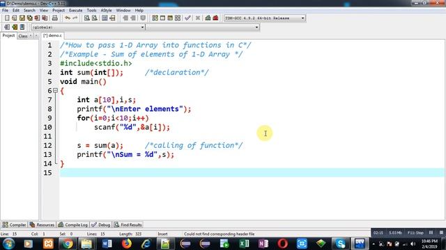
Task: Click the "Could not find corresponding header file" message
Action: tap(219, 234)
